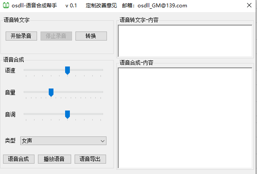Click the 转换 convert button

[91, 36]
